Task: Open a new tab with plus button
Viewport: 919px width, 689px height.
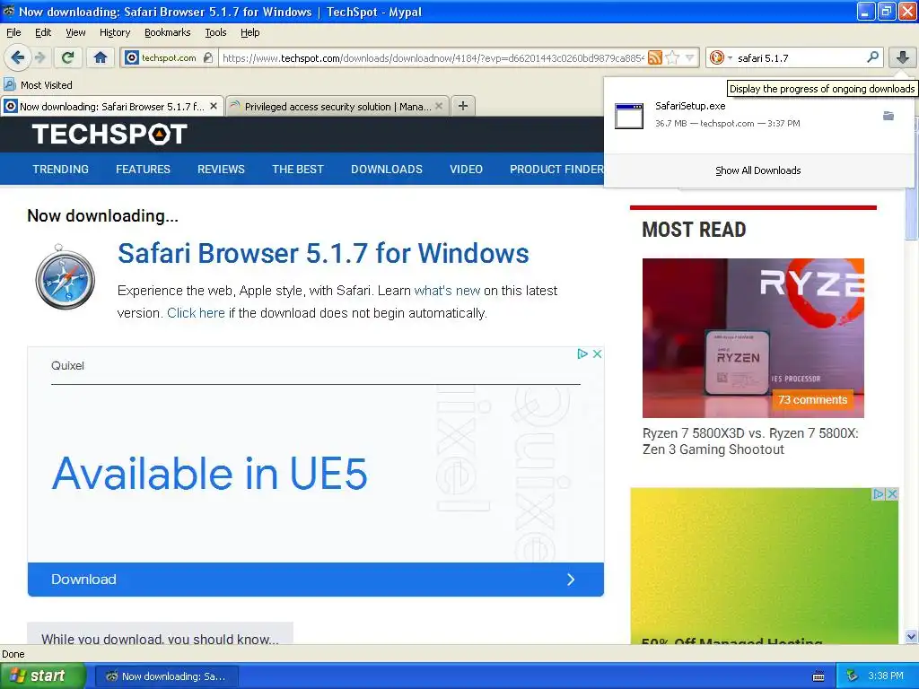Action: coord(463,106)
